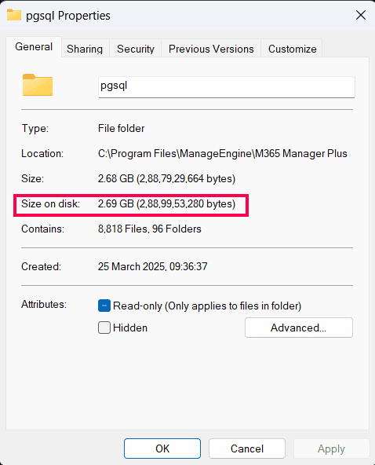The width and height of the screenshot is (375, 465).
Task: Confirm with the OK button
Action: (x=162, y=449)
